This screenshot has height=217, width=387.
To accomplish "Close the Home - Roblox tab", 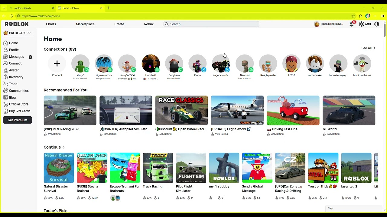I will 101,8.
